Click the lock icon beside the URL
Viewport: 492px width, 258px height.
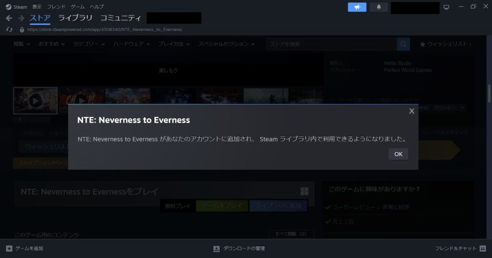tap(22, 29)
